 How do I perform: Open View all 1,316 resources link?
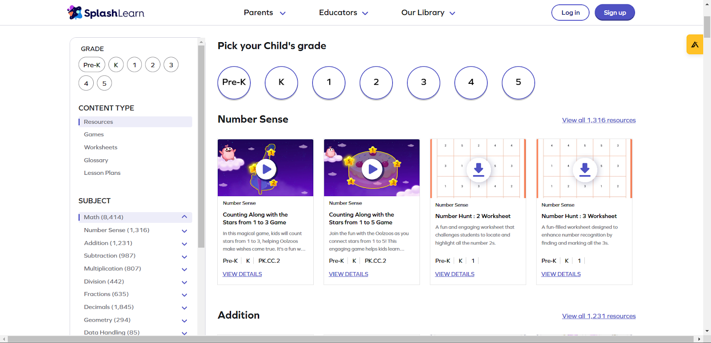pyautogui.click(x=599, y=120)
